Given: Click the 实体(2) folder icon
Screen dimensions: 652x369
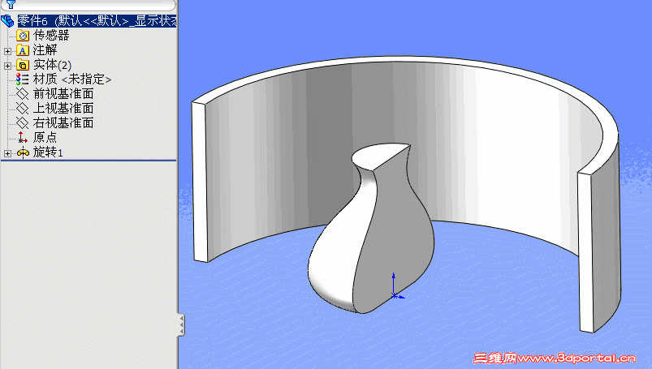Looking at the screenshot, I should click(x=23, y=65).
